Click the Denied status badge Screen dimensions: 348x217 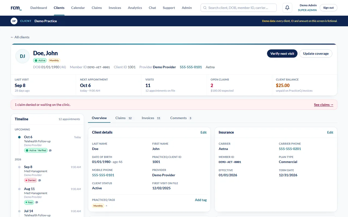[30, 180]
